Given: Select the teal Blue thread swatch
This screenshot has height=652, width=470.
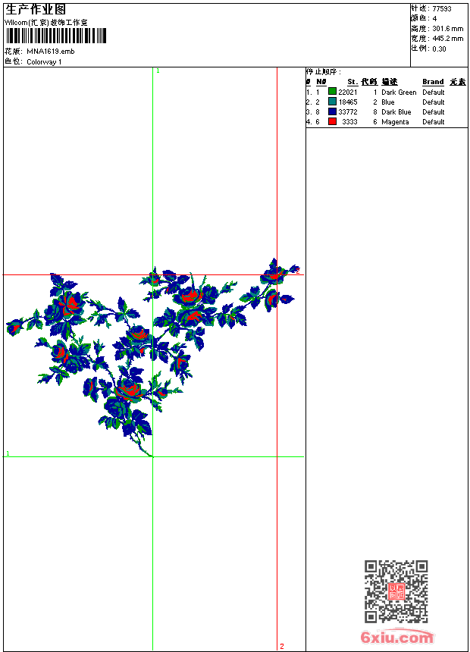Looking at the screenshot, I should click(x=332, y=102).
